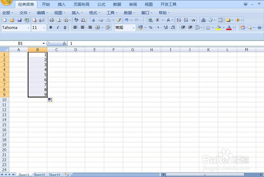Click the Chart Wizard icon
Viewport: 264px width, 177px height.
coord(204,20)
